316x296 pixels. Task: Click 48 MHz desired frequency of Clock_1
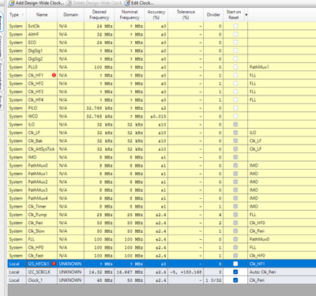pos(104,280)
